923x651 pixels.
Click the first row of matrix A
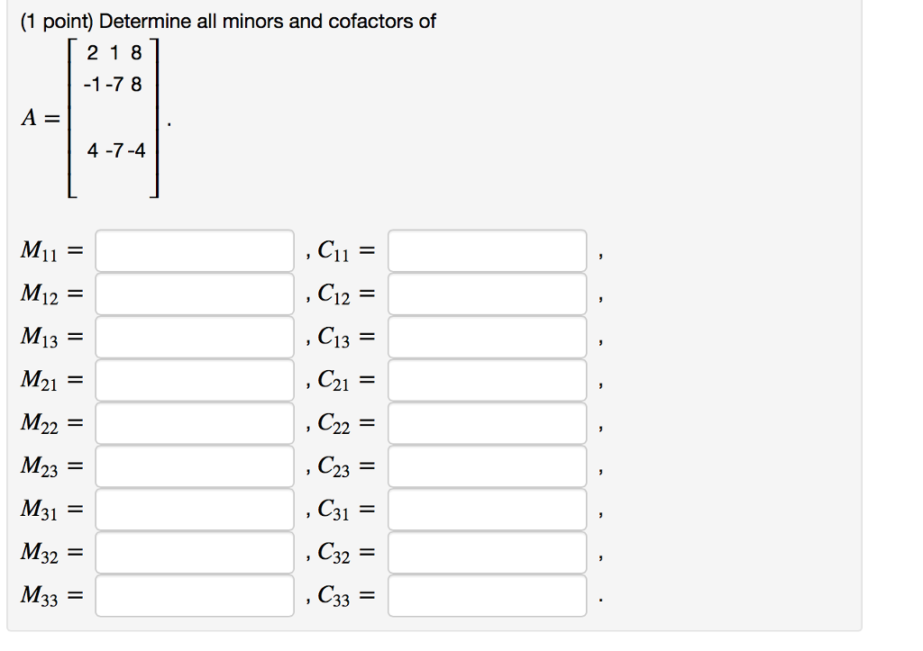(x=114, y=53)
